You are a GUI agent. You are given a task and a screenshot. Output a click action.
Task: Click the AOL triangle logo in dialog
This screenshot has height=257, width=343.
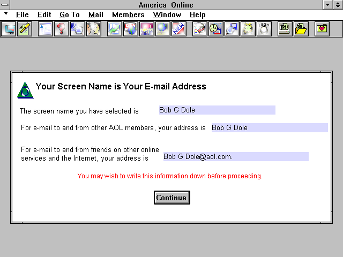(25, 90)
